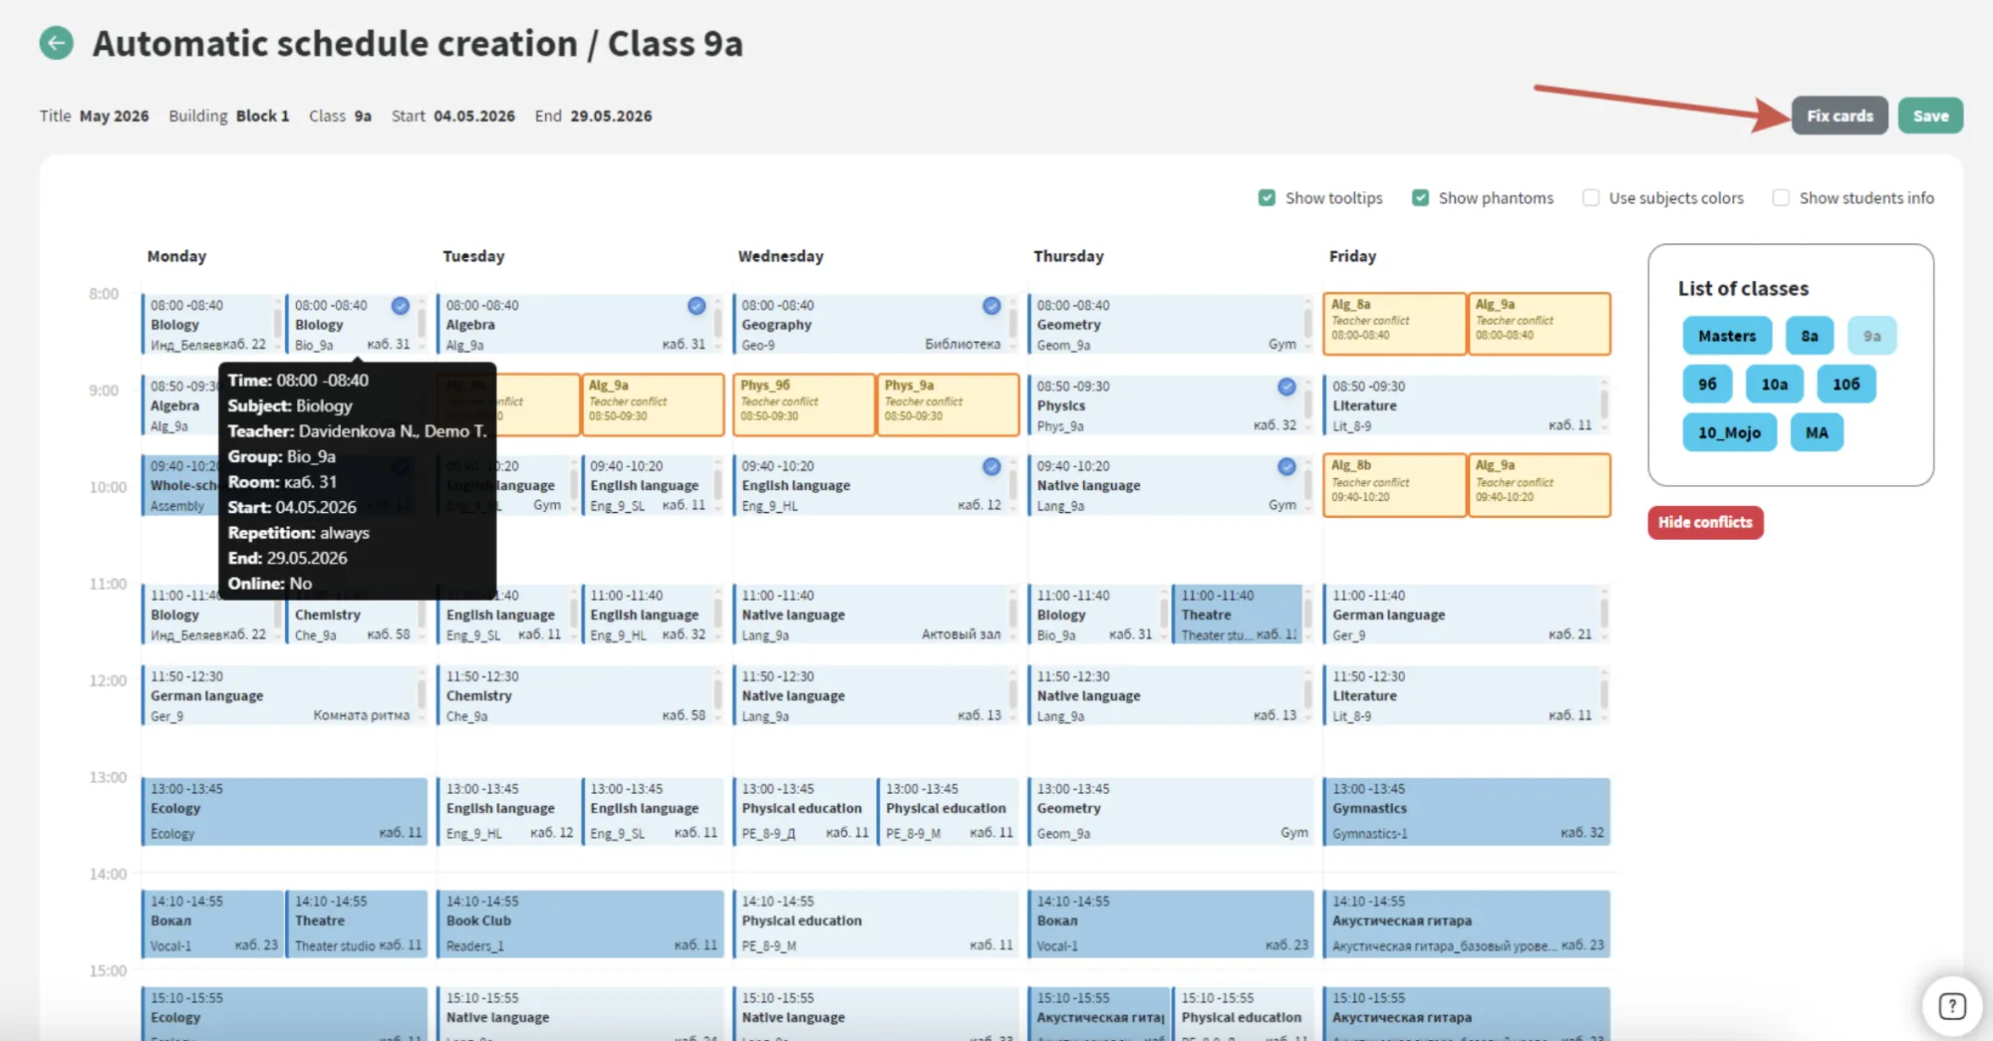Toggle the Show tooltips checkbox
This screenshot has width=1993, height=1041.
(x=1267, y=198)
